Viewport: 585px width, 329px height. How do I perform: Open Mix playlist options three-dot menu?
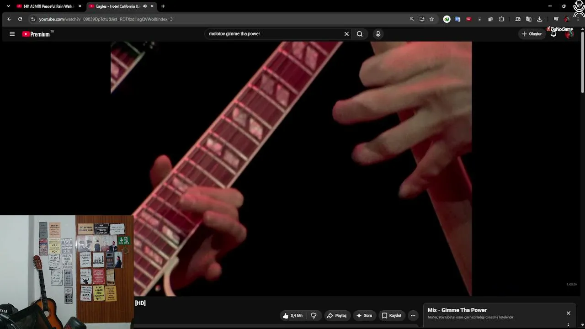pyautogui.click(x=569, y=325)
